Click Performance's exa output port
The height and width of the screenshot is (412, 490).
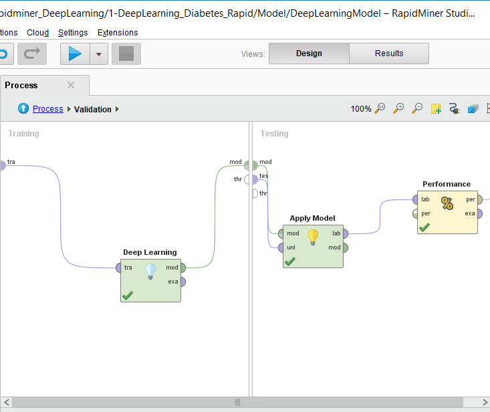tap(480, 213)
